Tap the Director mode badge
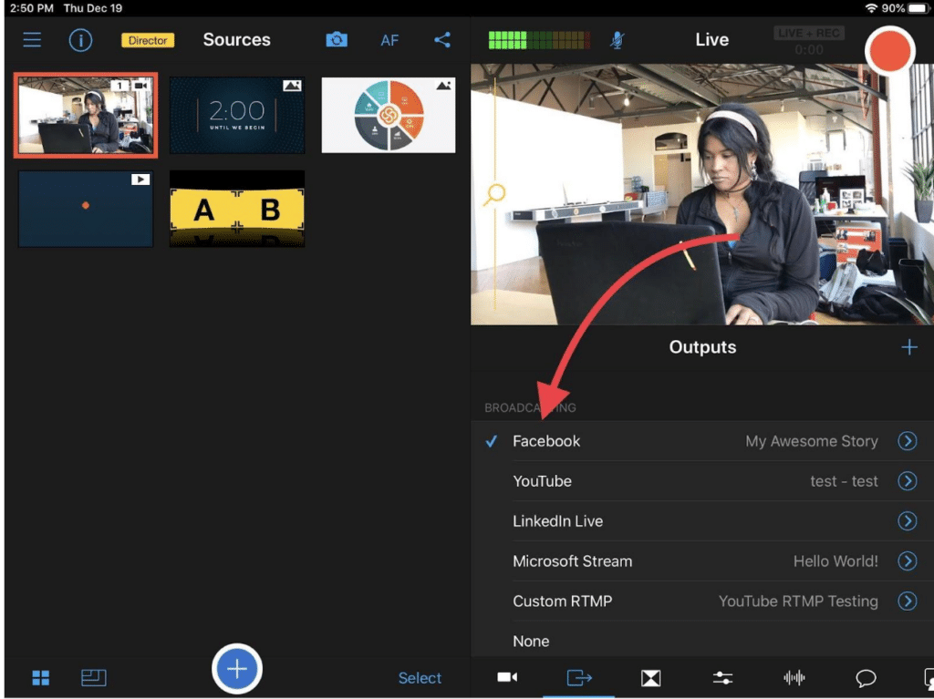Image resolution: width=934 pixels, height=699 pixels. coord(148,40)
